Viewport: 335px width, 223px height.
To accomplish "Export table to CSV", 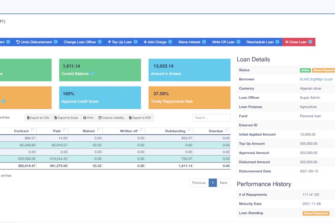I will pyautogui.click(x=38, y=118).
